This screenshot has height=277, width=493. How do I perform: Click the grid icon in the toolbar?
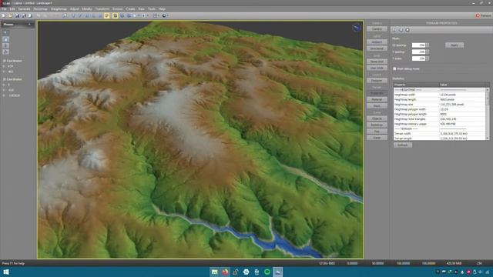155,15
